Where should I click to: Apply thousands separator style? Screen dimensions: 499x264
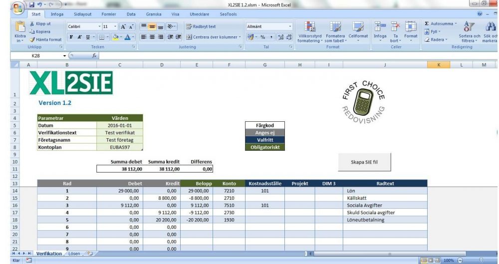point(271,37)
